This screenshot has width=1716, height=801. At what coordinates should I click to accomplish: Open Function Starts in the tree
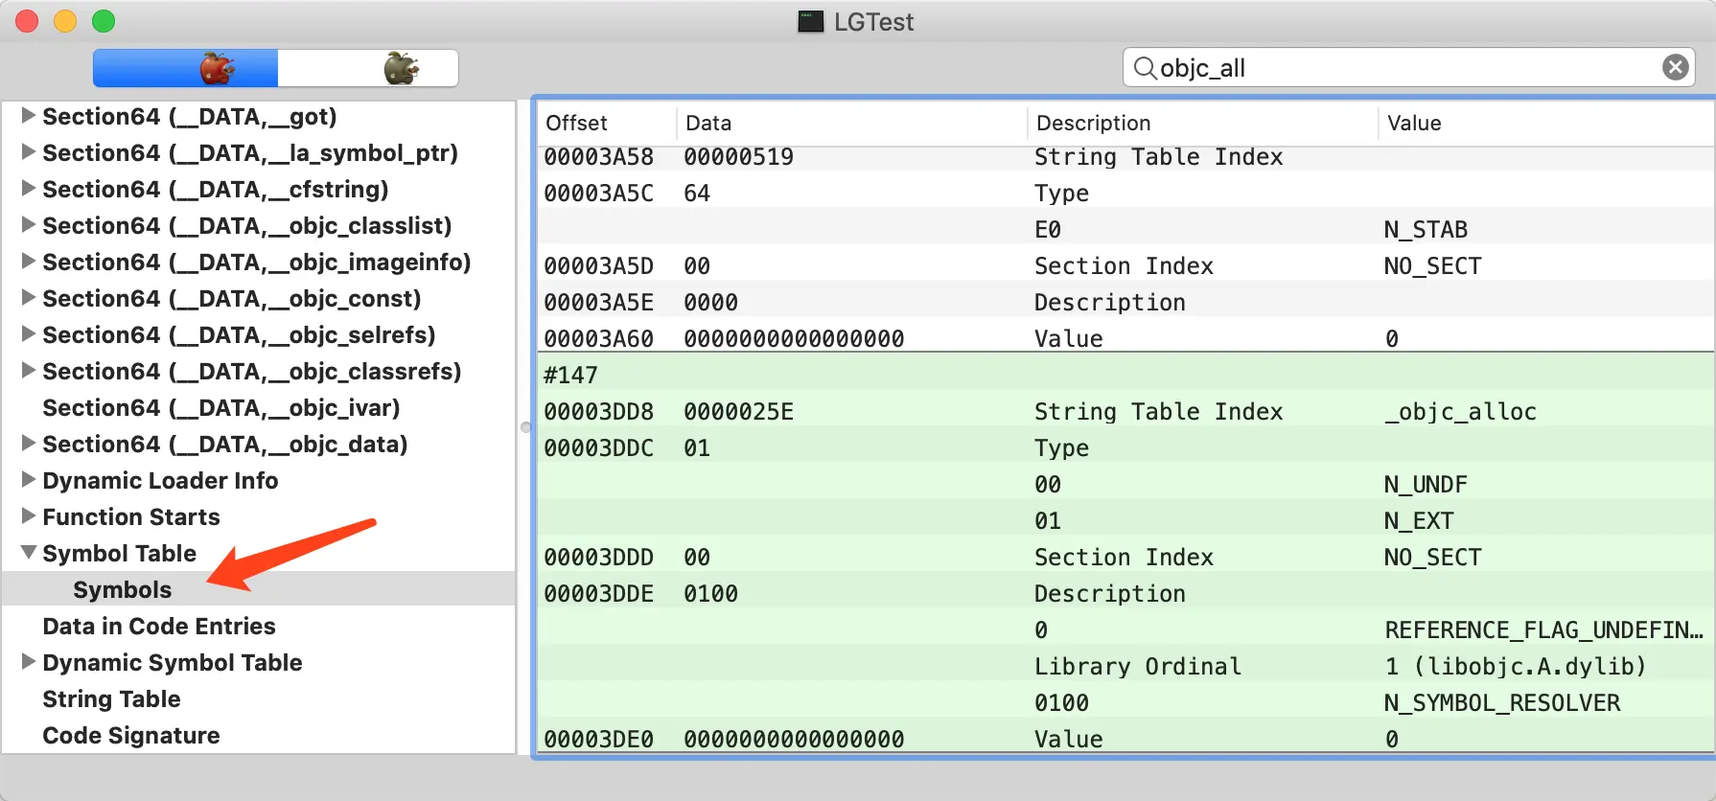click(131, 517)
